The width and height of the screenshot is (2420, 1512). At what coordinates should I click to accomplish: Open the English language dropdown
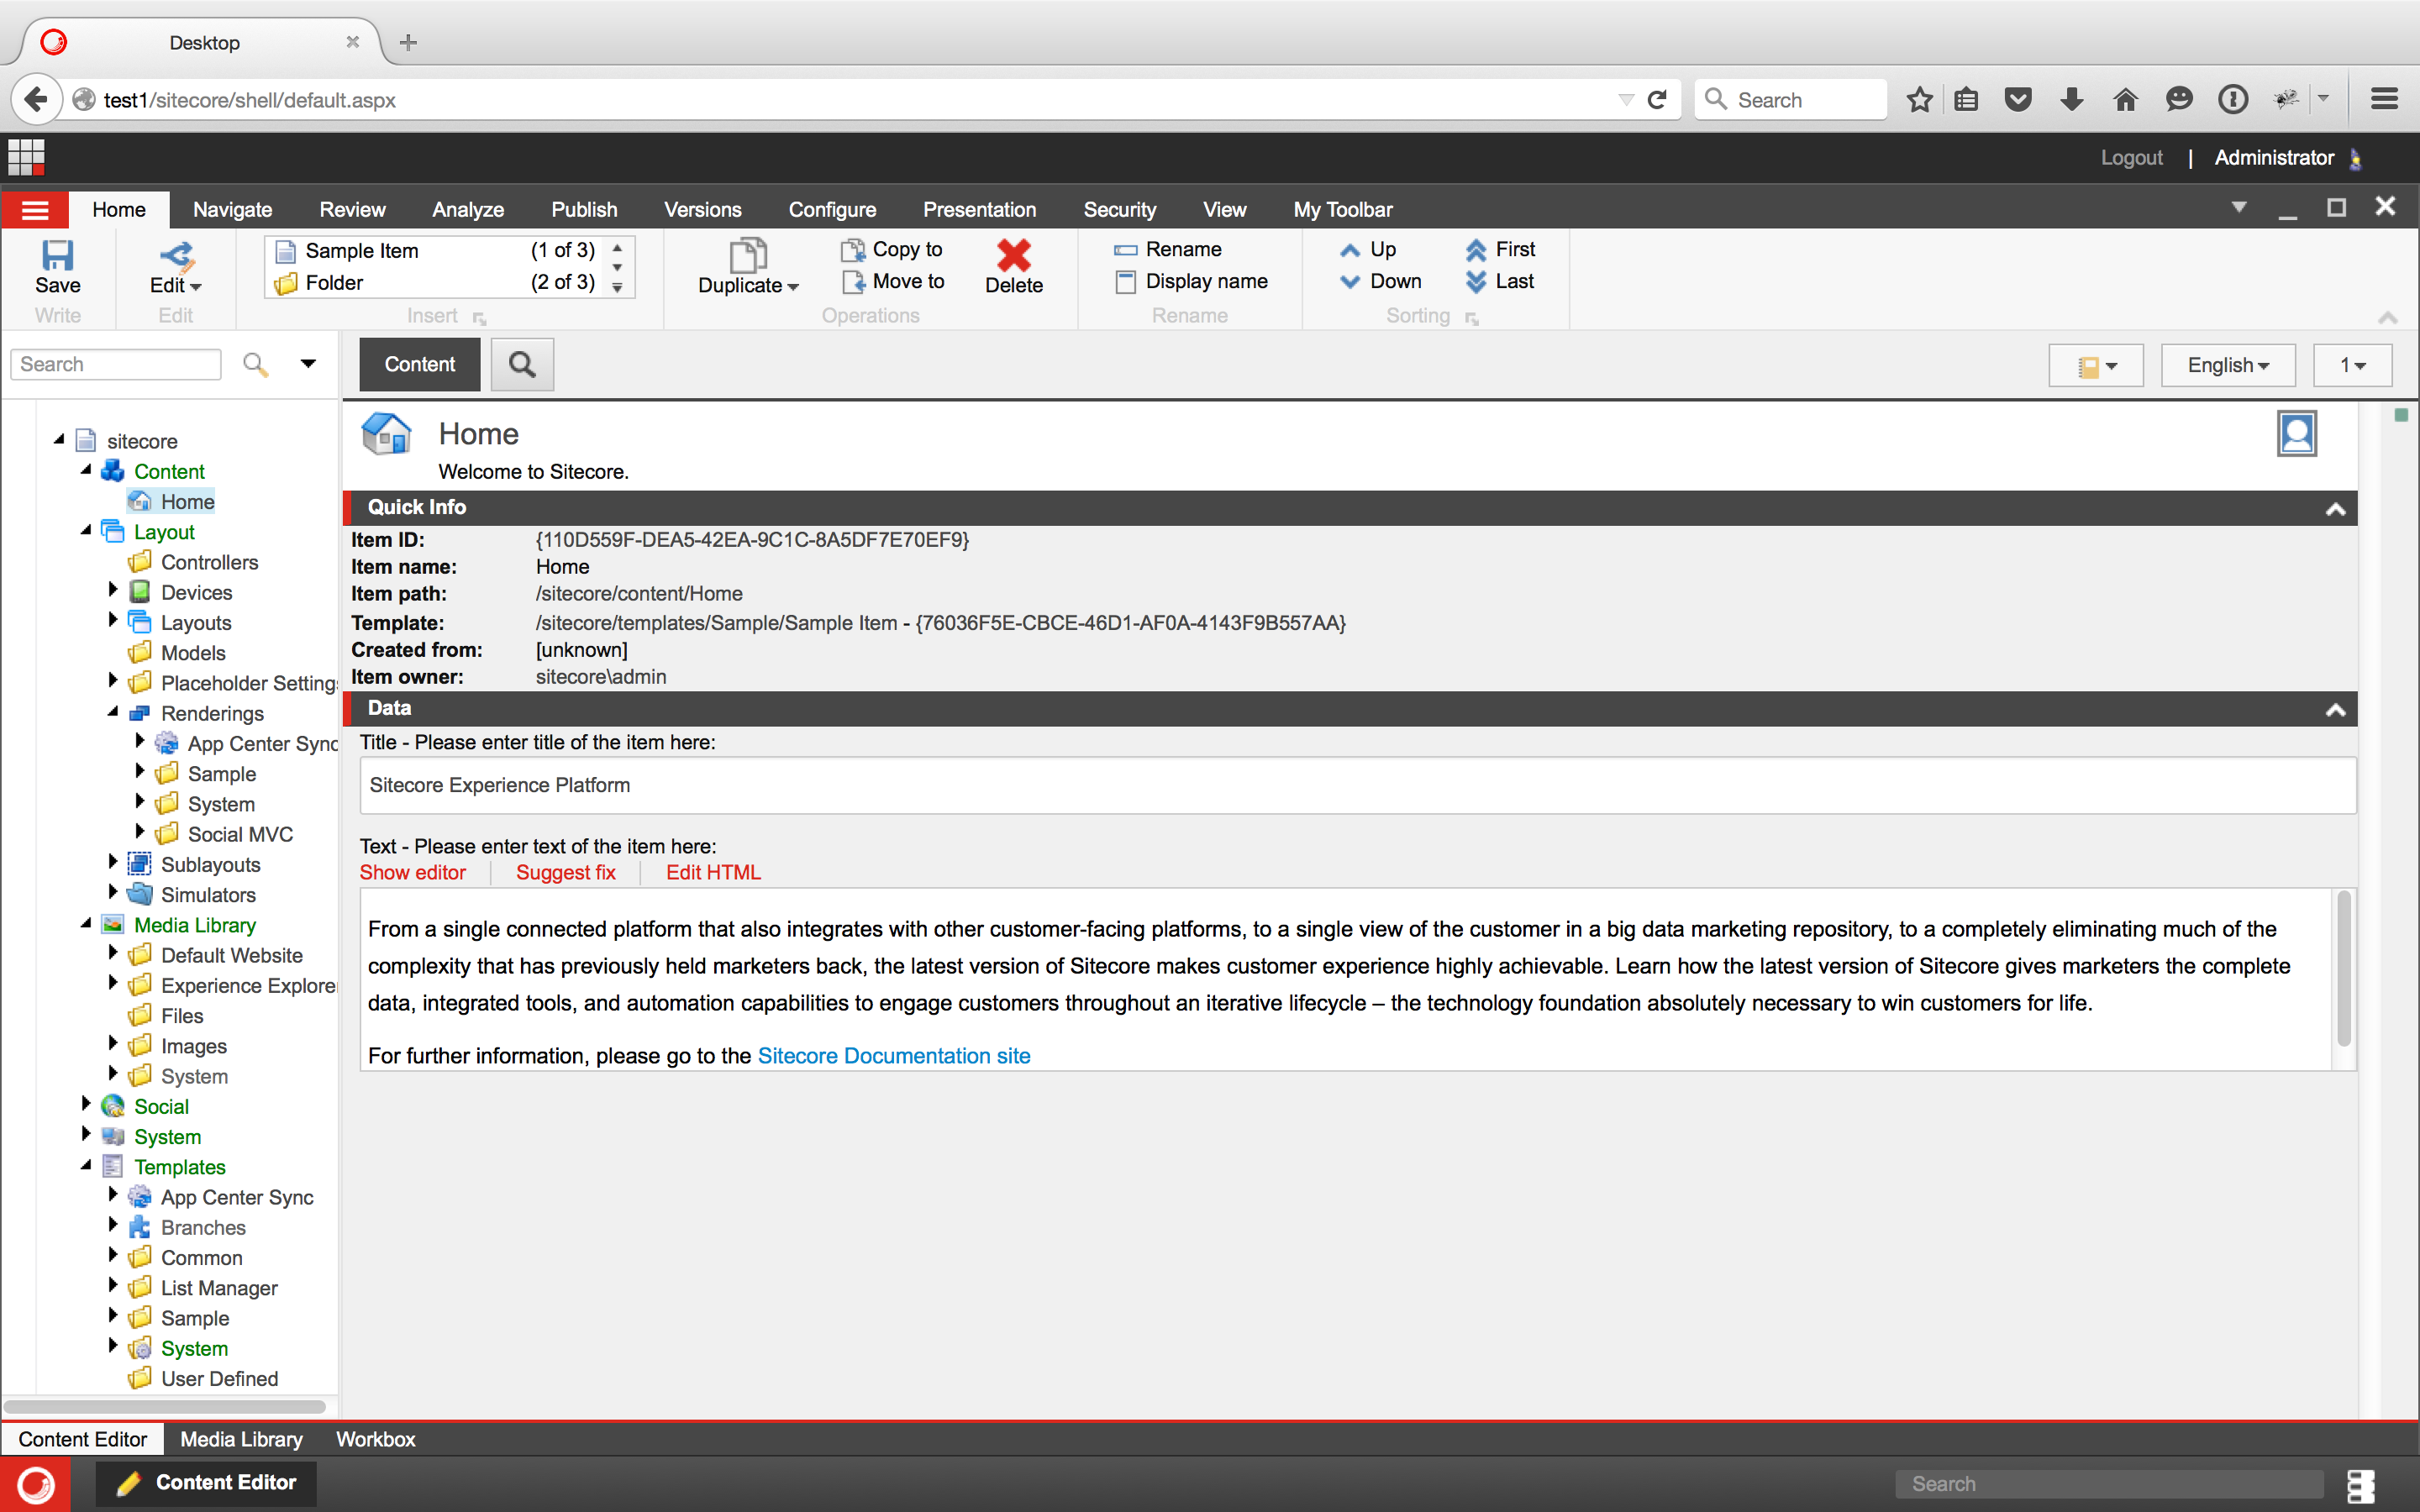coord(2227,365)
